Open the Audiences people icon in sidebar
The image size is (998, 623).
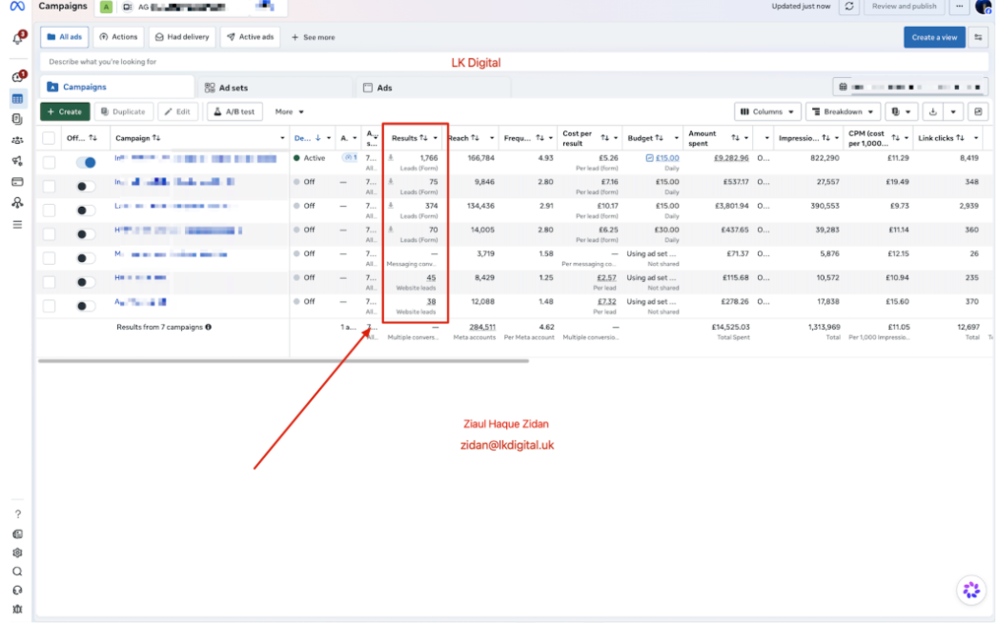17,140
